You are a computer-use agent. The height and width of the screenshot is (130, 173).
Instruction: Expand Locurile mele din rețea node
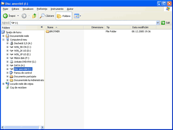click(x=3, y=84)
